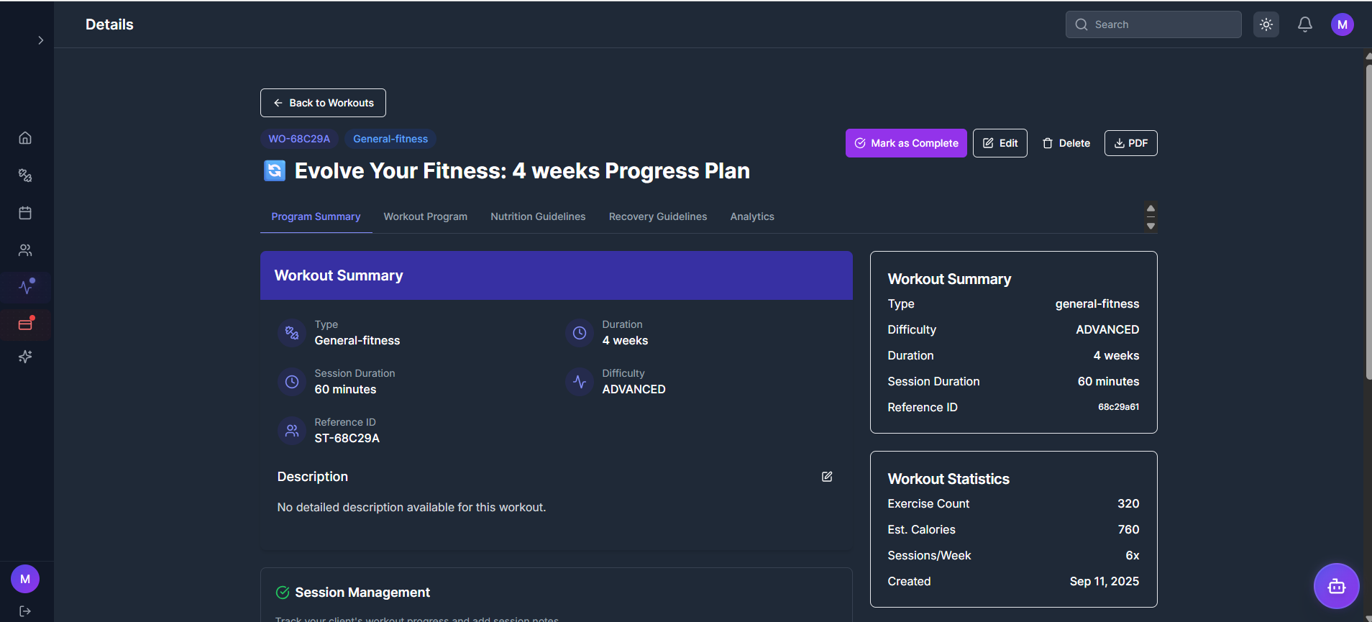Open the clients icon in the sidebar
The width and height of the screenshot is (1372, 622).
25,250
